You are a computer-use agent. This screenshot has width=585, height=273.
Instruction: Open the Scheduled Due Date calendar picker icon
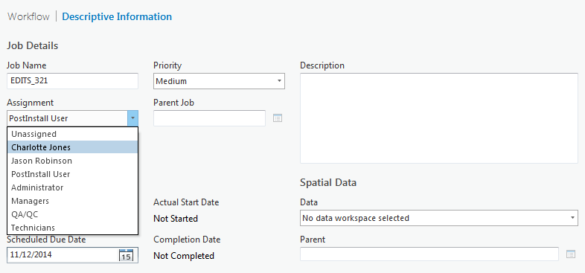point(126,255)
